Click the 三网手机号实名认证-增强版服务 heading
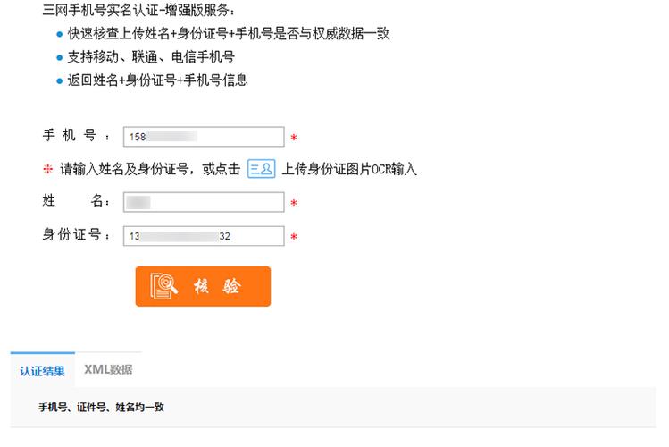669x447 pixels. point(138,10)
